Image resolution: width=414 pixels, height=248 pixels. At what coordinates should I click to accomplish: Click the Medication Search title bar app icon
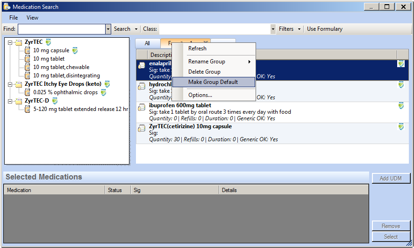pos(7,7)
